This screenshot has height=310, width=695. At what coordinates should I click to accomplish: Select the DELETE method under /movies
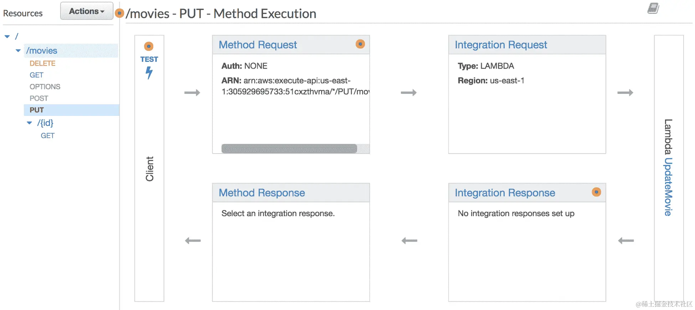point(42,63)
